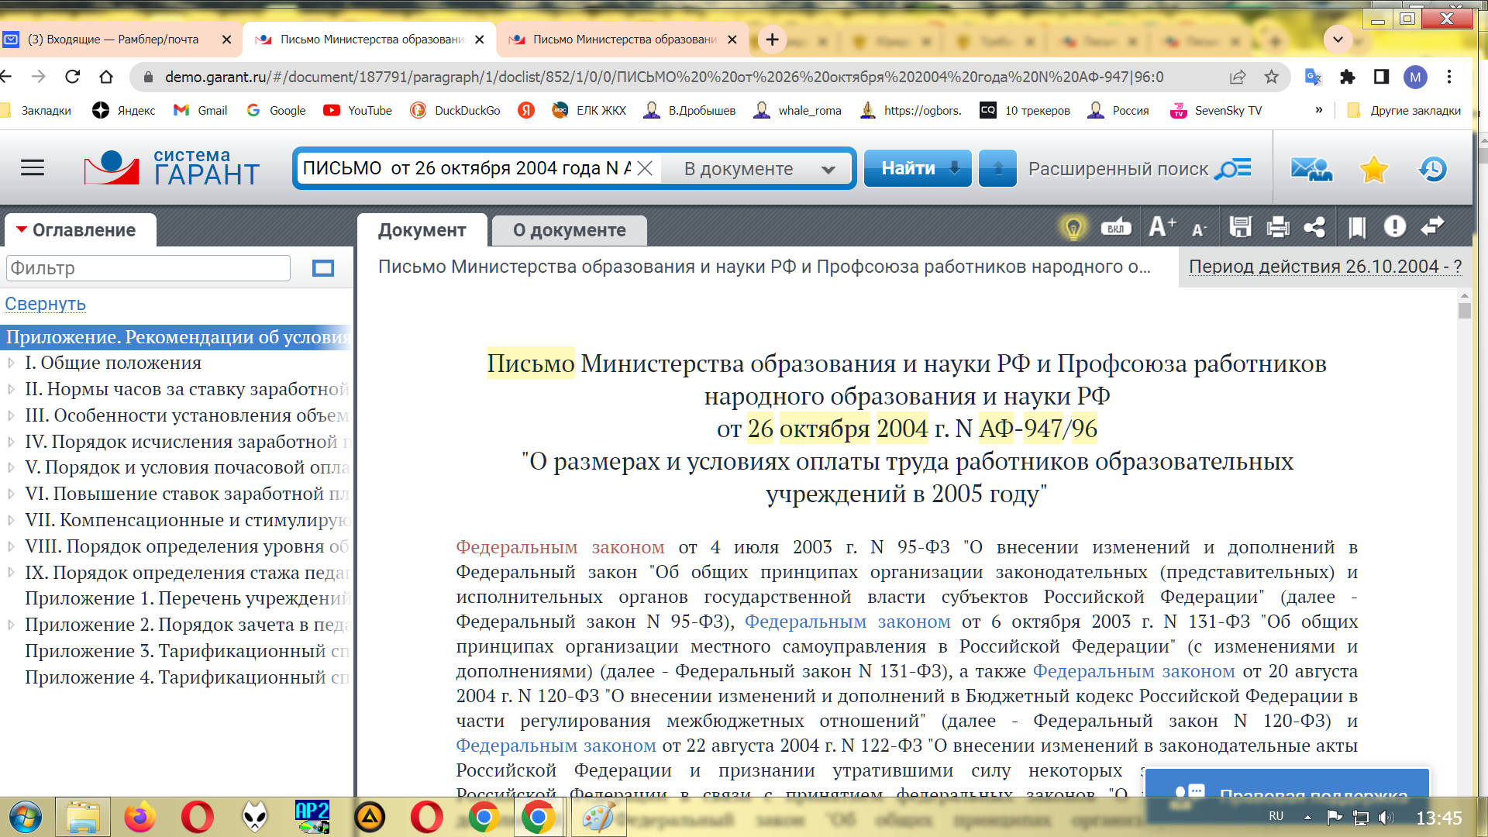The image size is (1488, 837).
Task: Open Расширенный поиск advanced search
Action: (1139, 169)
